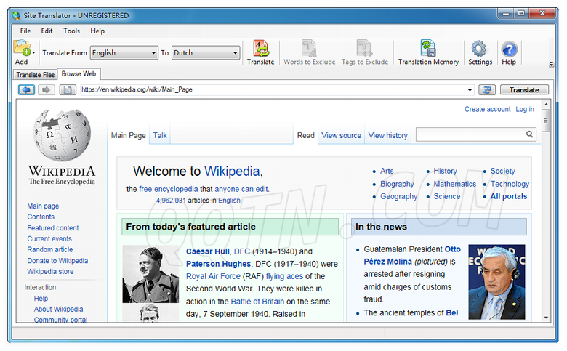Open the Translate From language dropdown
The height and width of the screenshot is (351, 567).
(124, 53)
